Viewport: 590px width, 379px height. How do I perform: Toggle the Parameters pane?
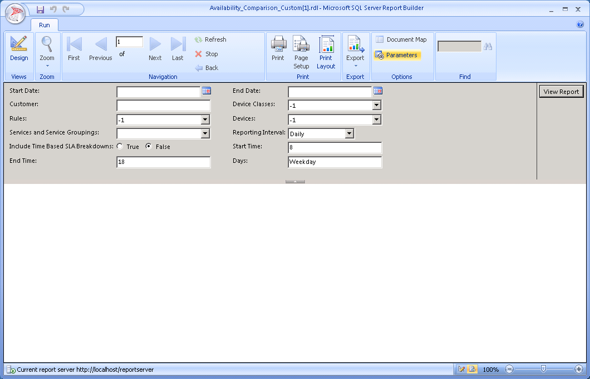(397, 55)
